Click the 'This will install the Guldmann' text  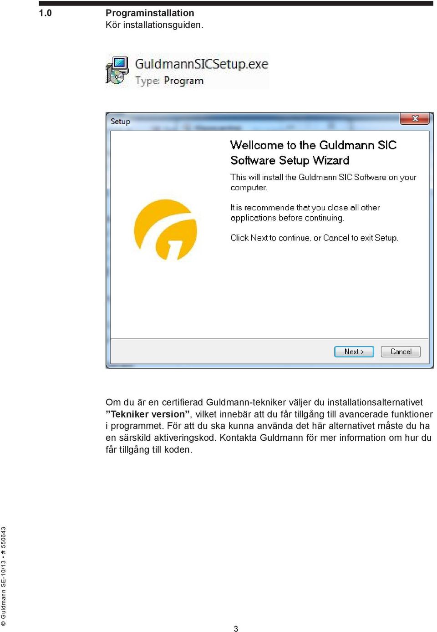(x=323, y=182)
